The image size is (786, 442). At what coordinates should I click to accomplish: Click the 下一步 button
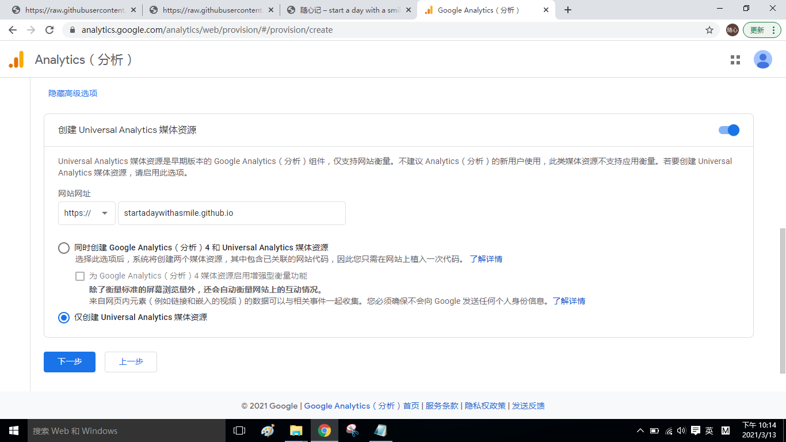pos(69,361)
